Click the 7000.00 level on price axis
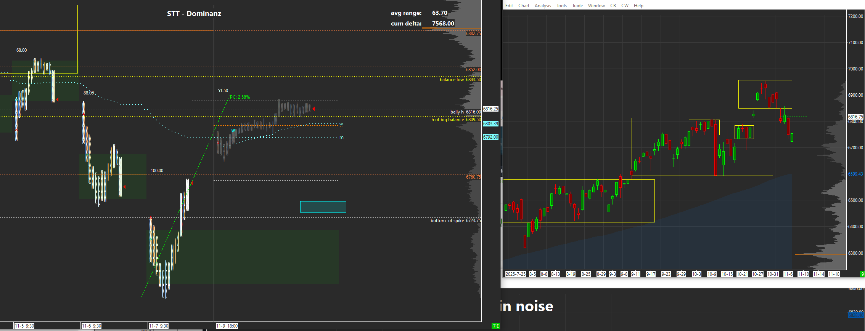This screenshot has height=331, width=865. (x=855, y=69)
